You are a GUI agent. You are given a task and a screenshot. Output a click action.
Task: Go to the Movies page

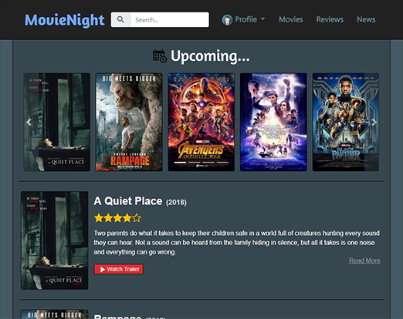[291, 19]
